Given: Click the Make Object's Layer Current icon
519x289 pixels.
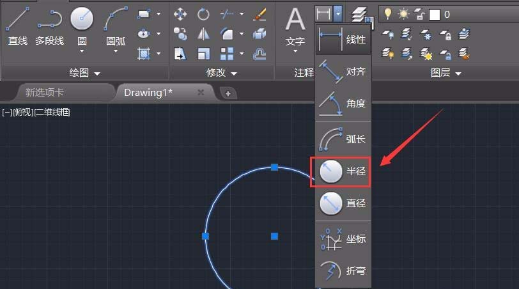Looking at the screenshot, I should [x=464, y=33].
